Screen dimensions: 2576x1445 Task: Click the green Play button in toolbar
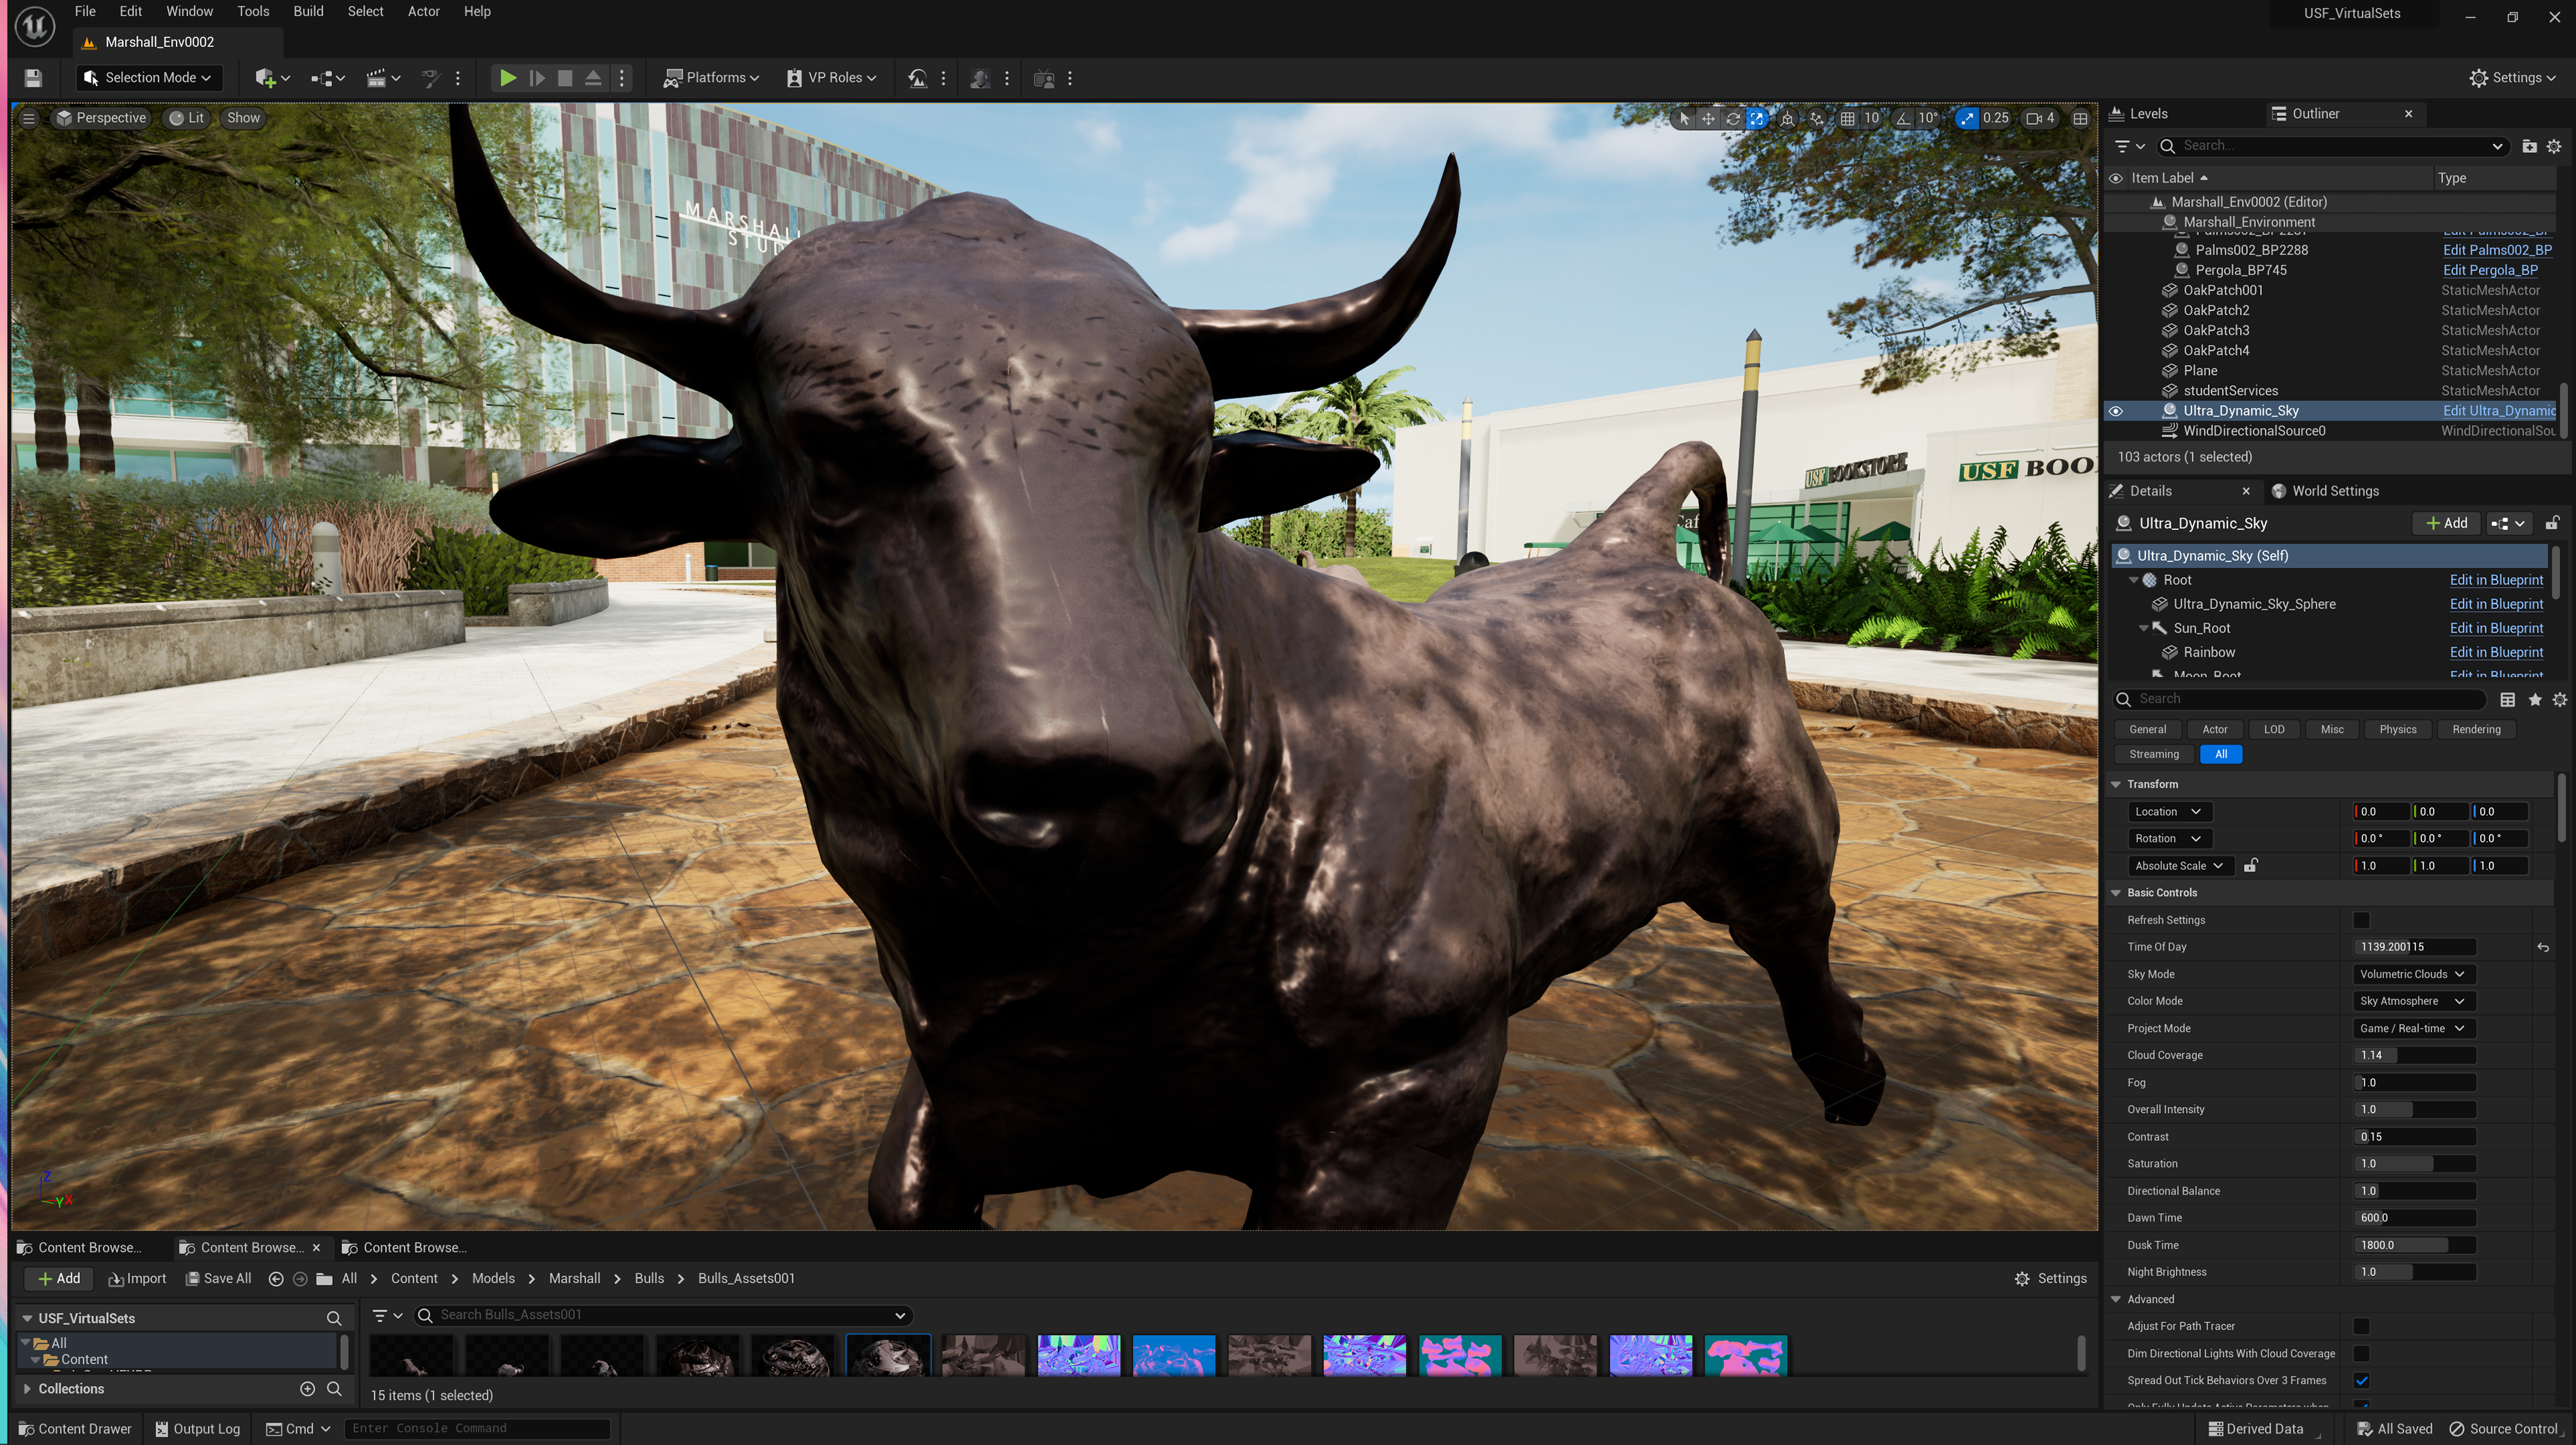click(x=508, y=78)
